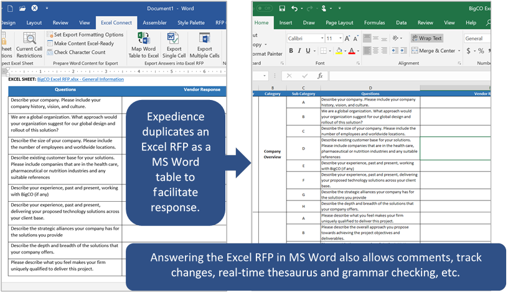Switch to Assembler tab in Word
The image size is (508, 303).
click(x=154, y=23)
